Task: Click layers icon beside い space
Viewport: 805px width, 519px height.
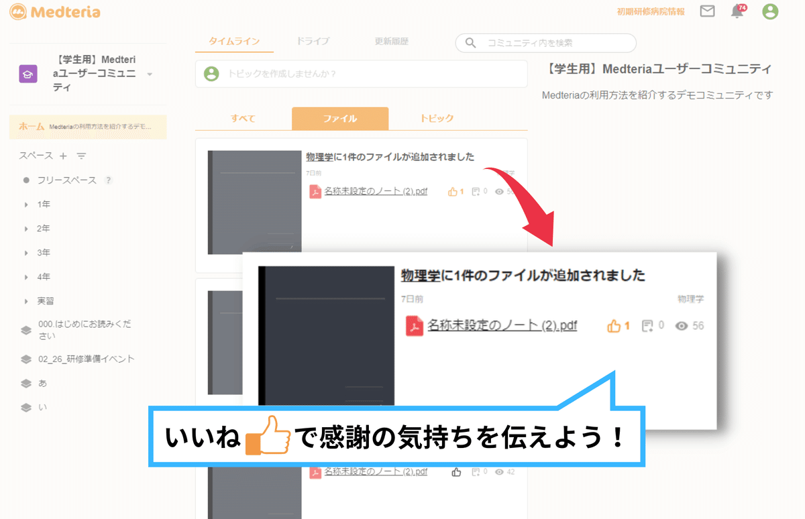Action: (26, 407)
